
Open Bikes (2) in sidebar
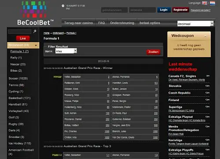point(16,71)
